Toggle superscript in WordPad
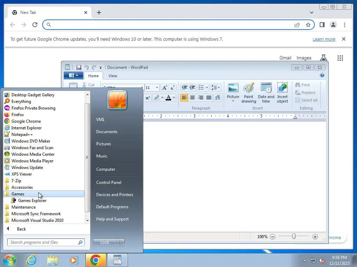The height and width of the screenshot is (267, 357). (x=148, y=98)
